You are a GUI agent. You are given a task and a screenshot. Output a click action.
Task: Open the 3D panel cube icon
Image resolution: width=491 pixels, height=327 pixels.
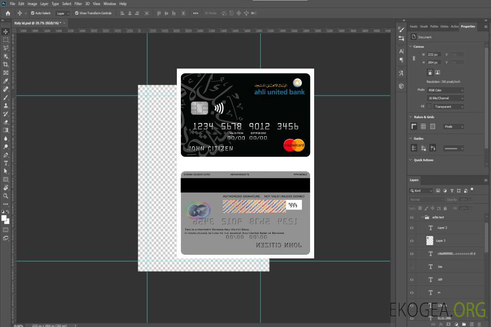click(x=401, y=86)
